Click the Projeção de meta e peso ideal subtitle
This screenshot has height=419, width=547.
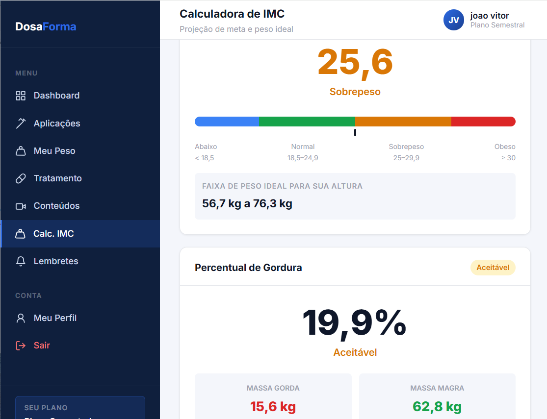tap(236, 29)
